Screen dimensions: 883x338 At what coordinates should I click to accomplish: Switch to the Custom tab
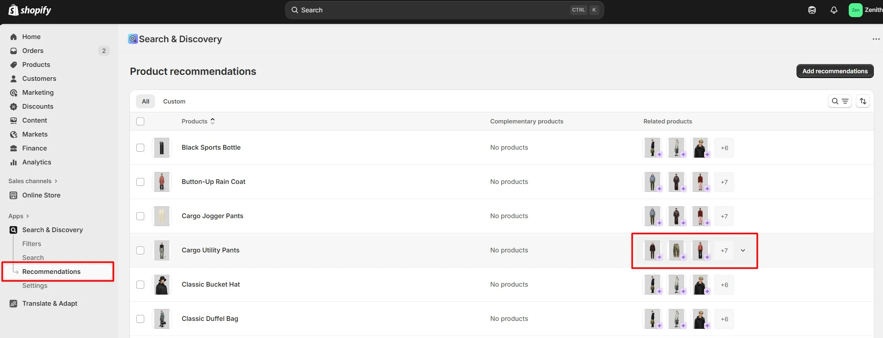(x=174, y=102)
